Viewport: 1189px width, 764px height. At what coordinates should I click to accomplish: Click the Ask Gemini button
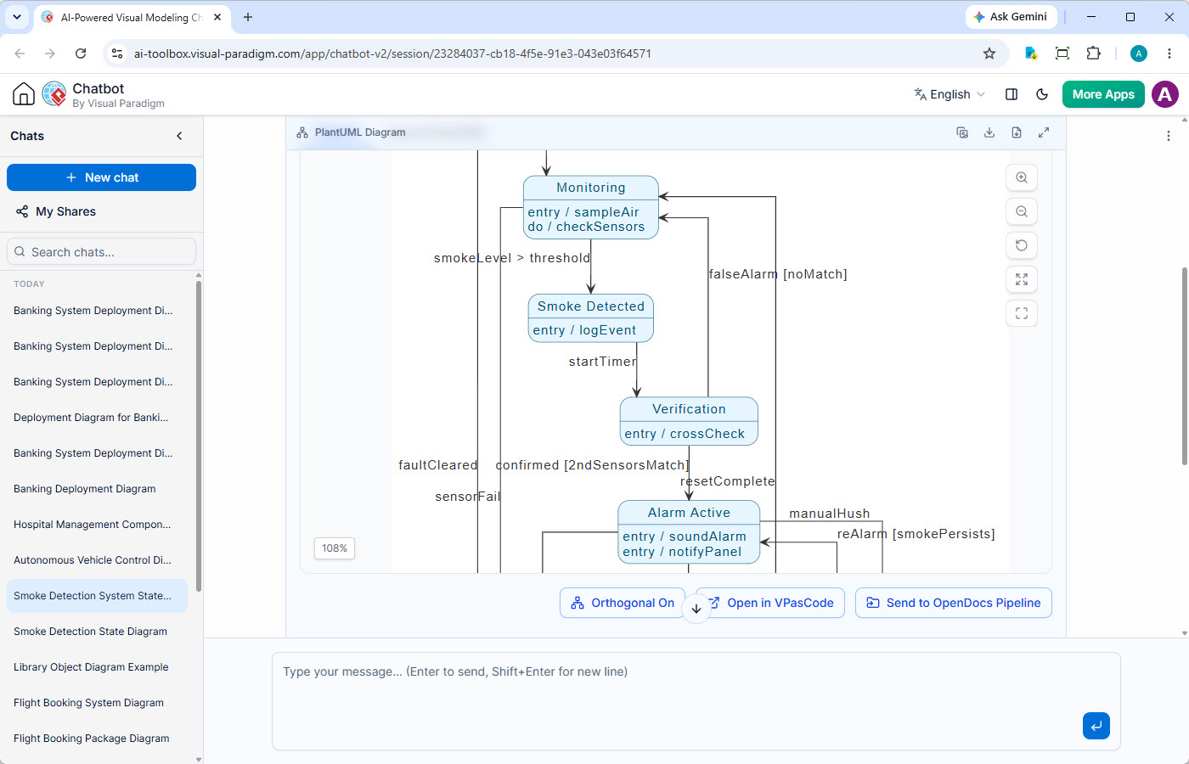point(1011,17)
